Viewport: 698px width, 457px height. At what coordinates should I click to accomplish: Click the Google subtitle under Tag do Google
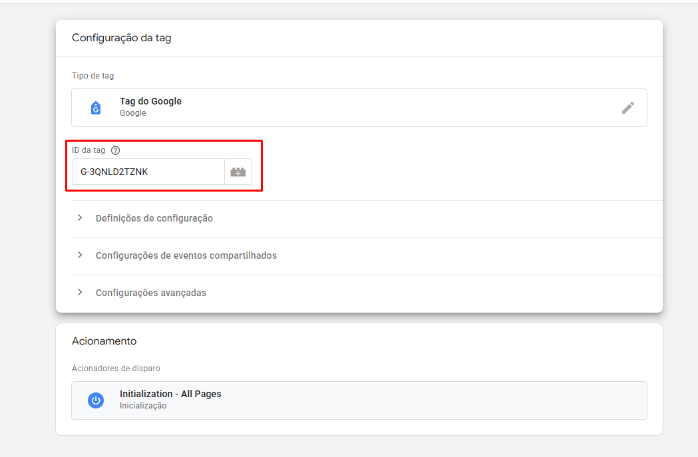pyautogui.click(x=132, y=113)
